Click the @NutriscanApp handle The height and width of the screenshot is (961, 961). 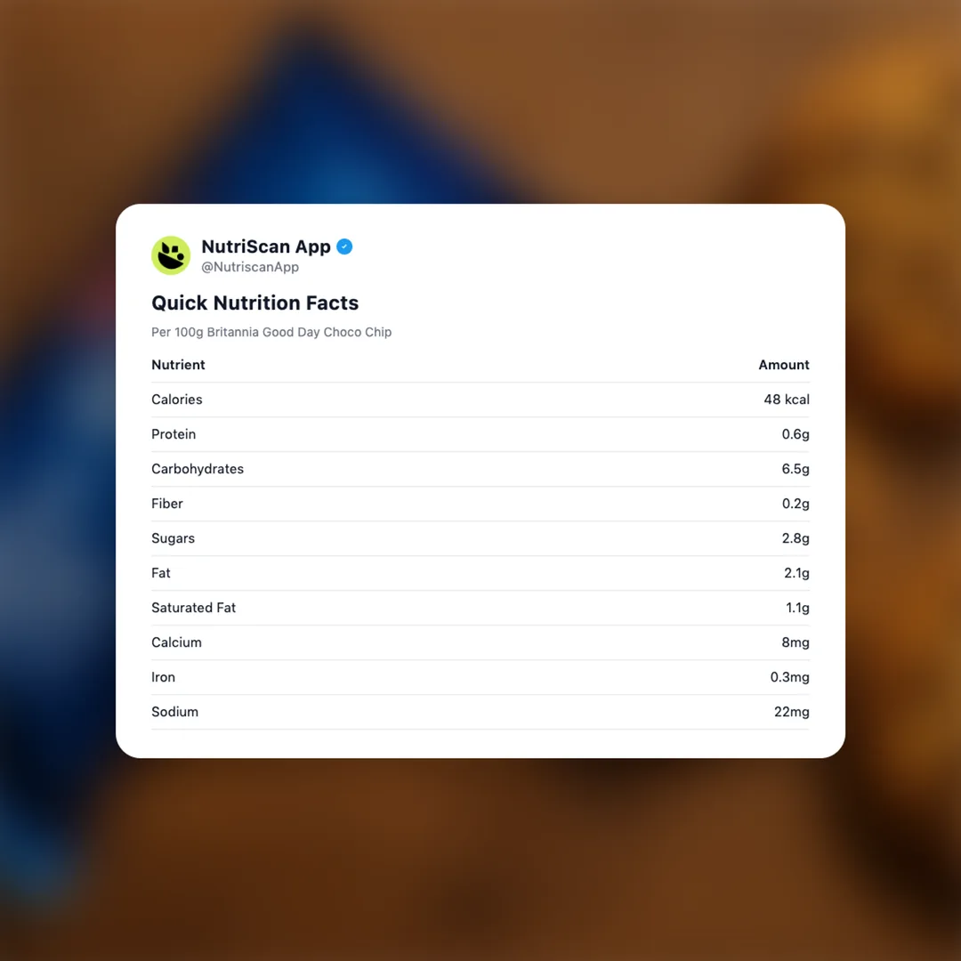[250, 267]
